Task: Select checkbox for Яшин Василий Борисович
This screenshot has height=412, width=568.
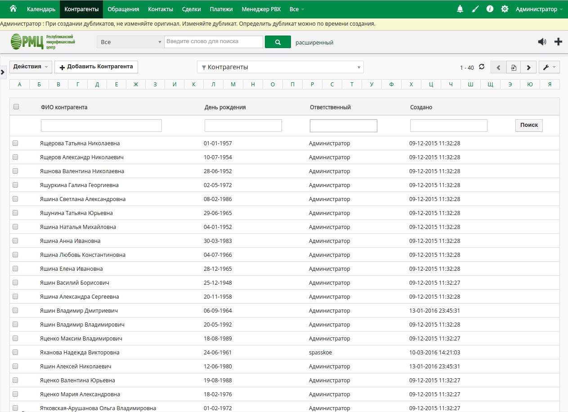Action: (15, 282)
